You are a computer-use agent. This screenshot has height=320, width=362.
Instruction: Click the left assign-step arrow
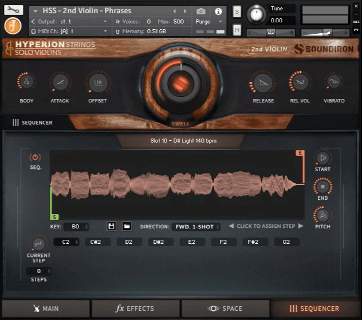[x=231, y=226]
